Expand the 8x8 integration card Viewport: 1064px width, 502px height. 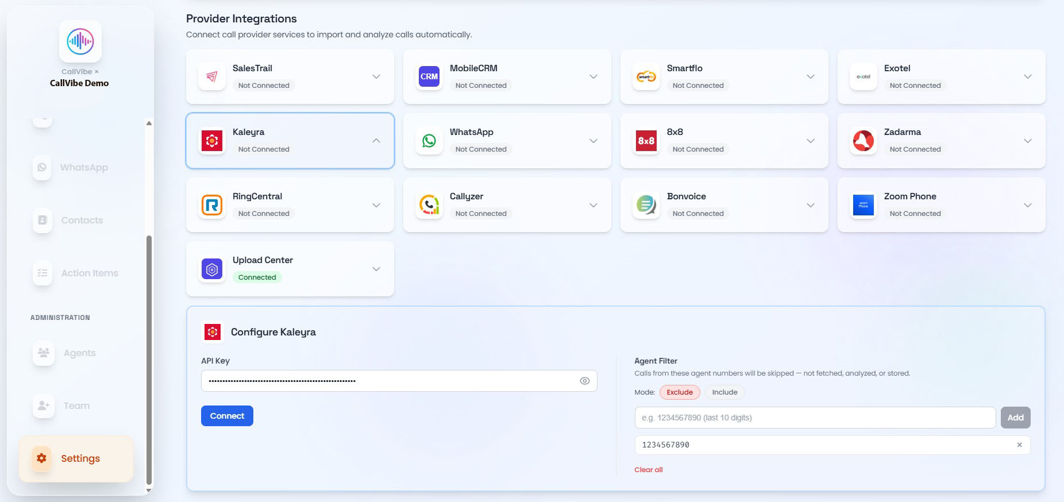click(x=811, y=141)
